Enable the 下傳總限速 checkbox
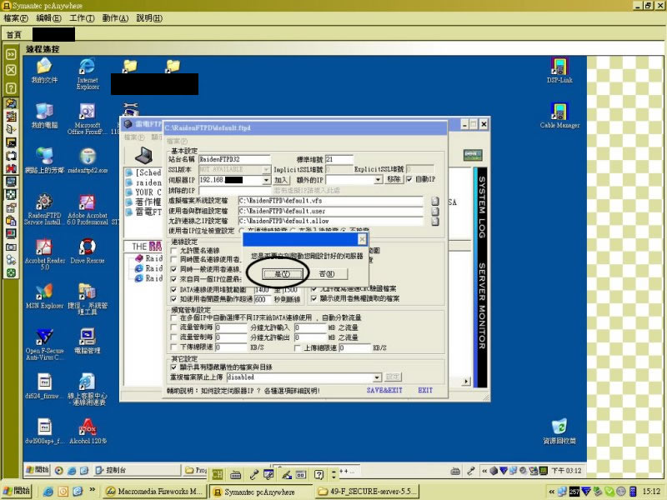 [173, 347]
